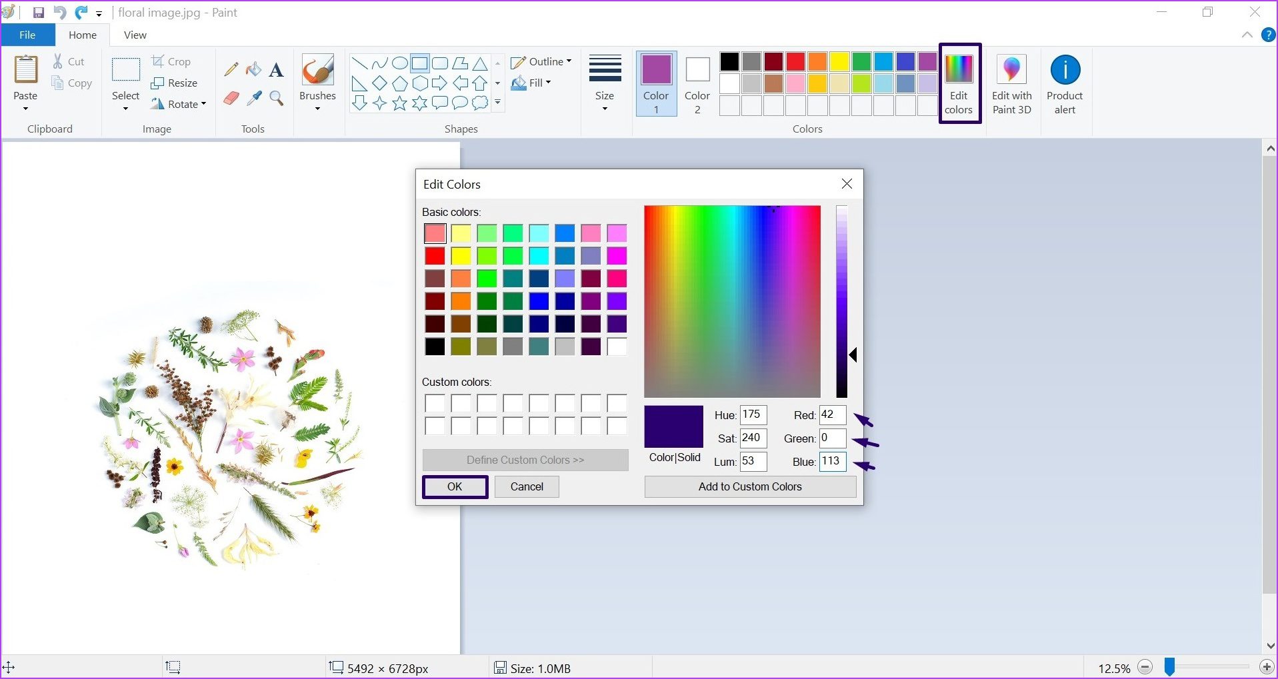Switch to the View tab
1278x679 pixels.
coord(134,35)
